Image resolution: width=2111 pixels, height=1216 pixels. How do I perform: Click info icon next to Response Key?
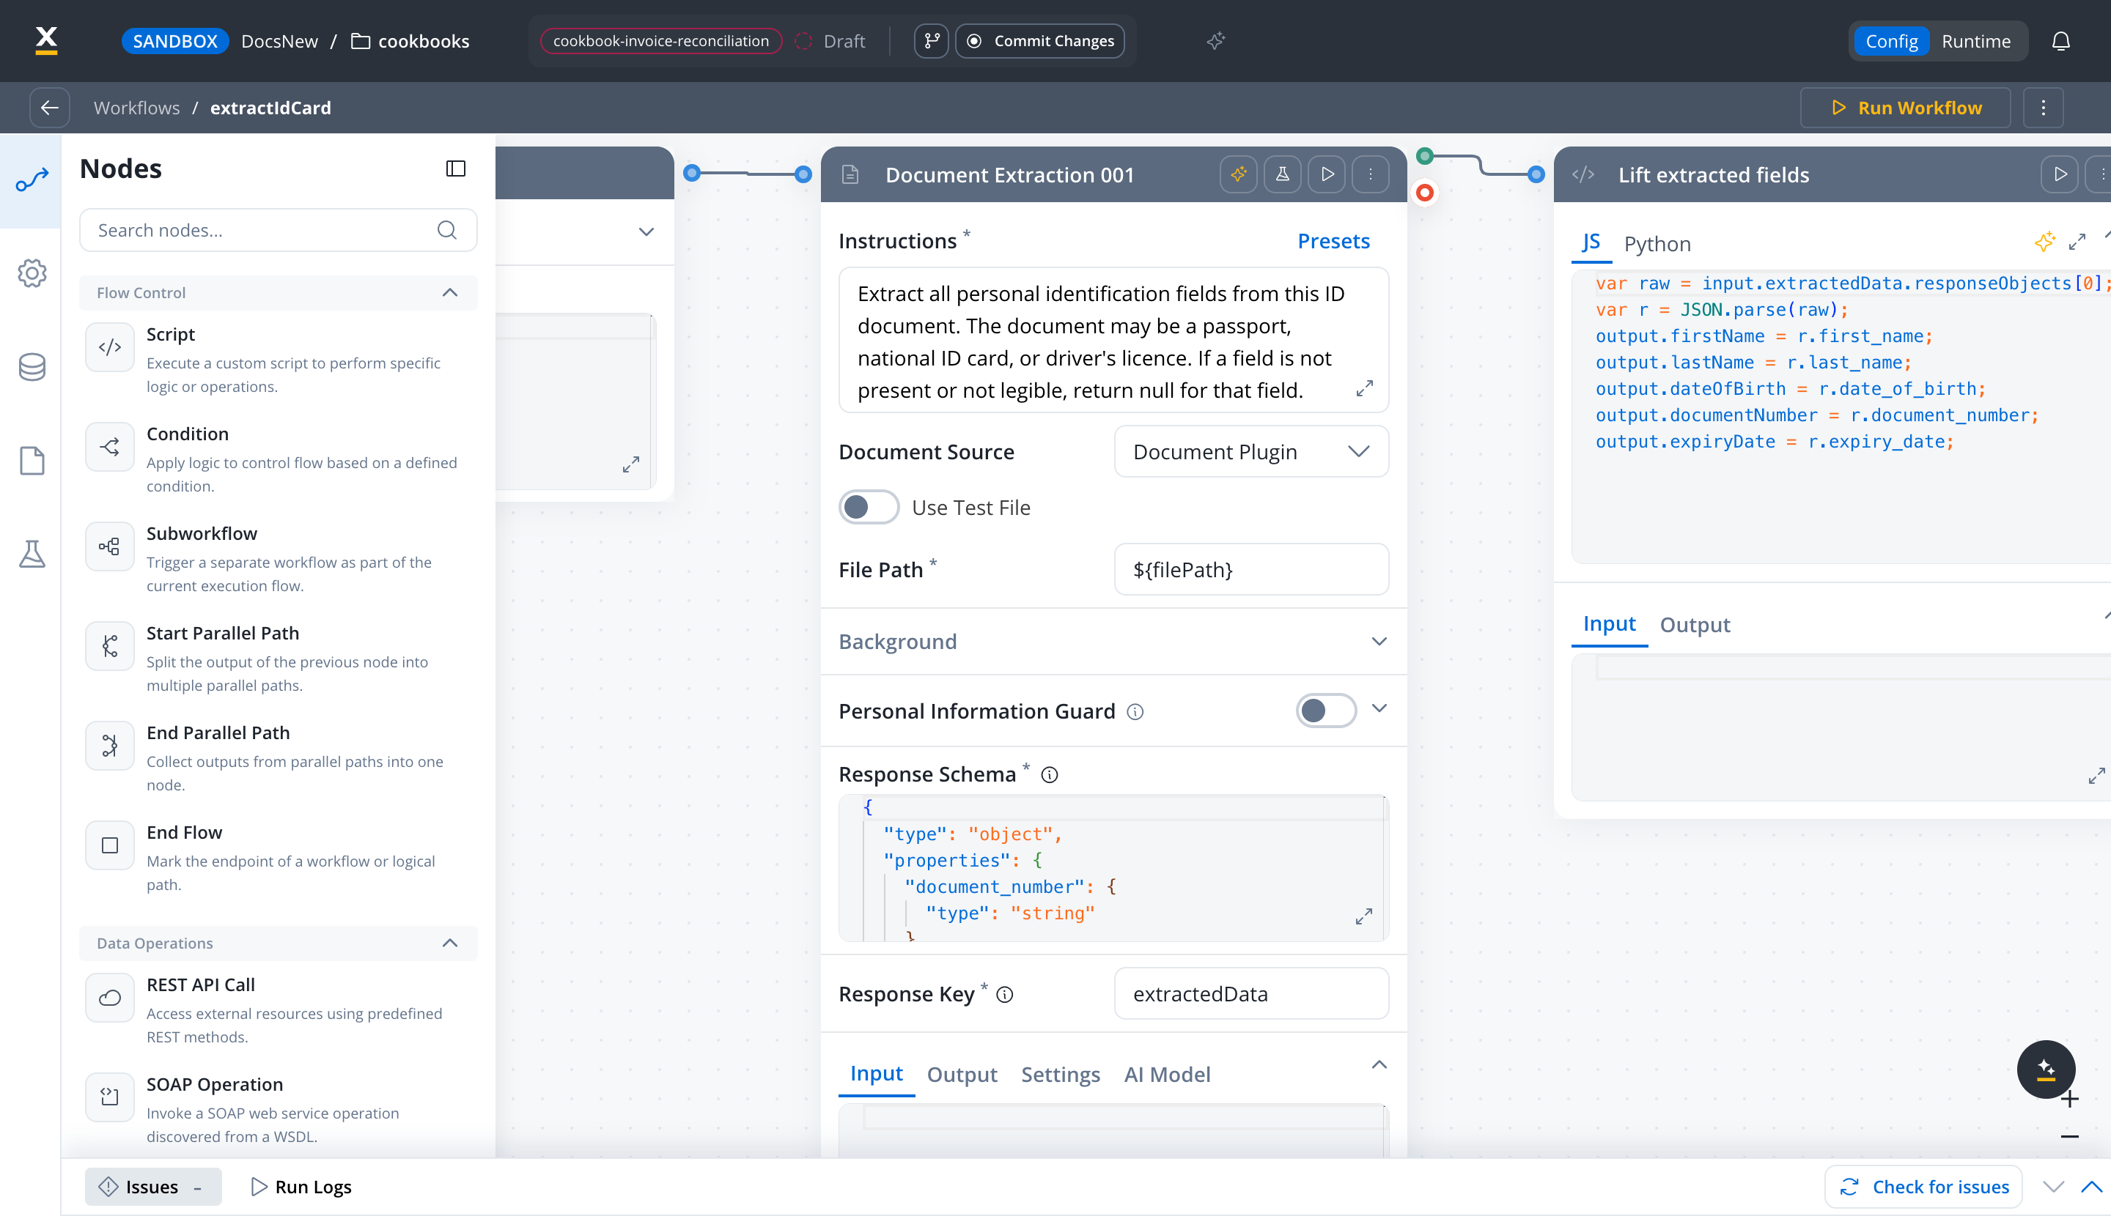point(1006,995)
